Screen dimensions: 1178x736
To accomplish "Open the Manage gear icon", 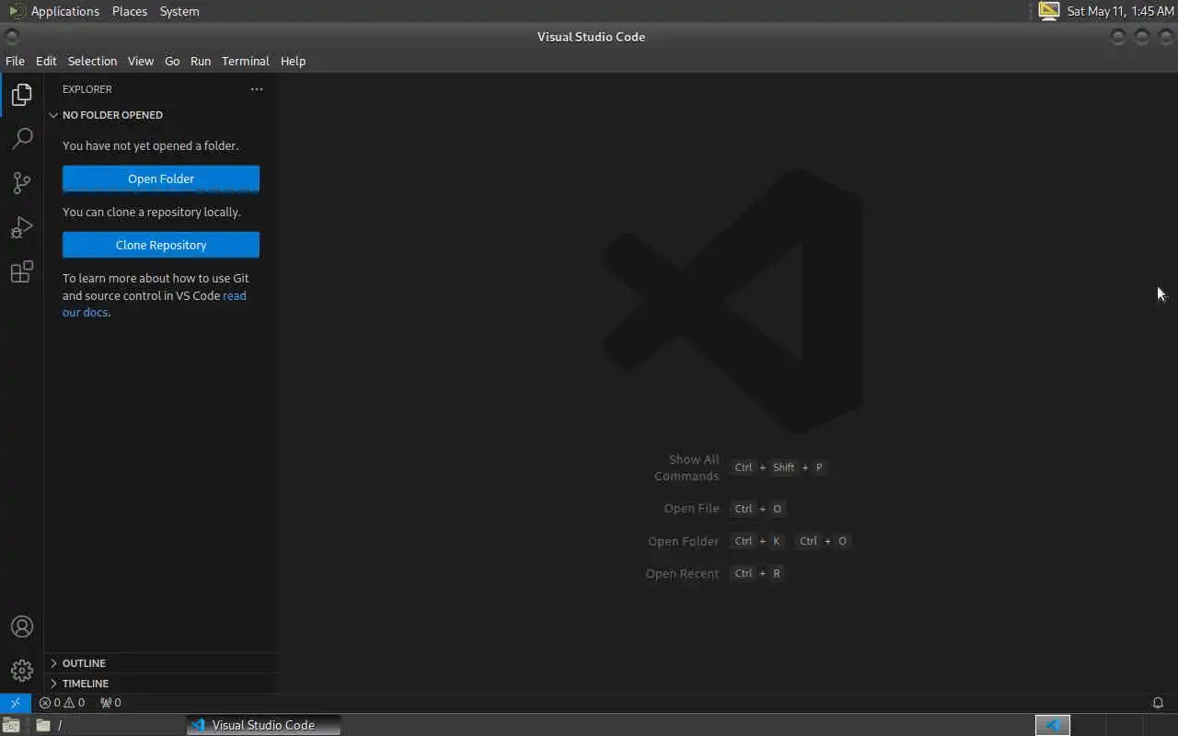I will (x=22, y=671).
